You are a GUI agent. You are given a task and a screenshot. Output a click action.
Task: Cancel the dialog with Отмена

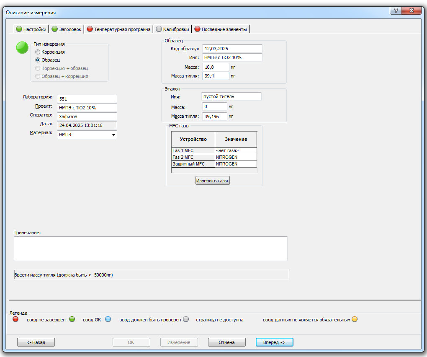click(226, 342)
